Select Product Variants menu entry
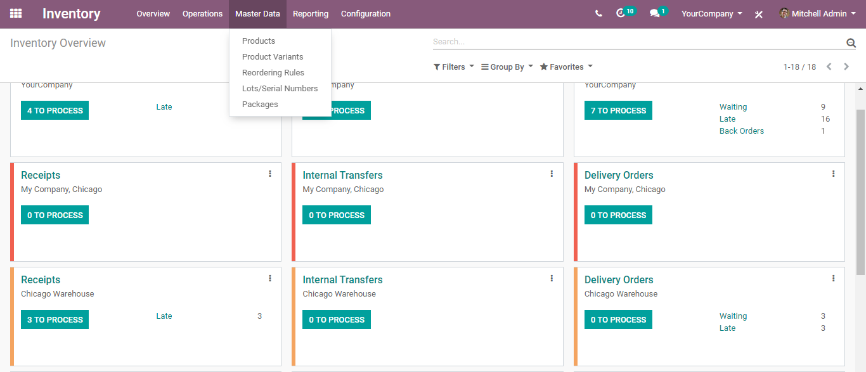Image resolution: width=866 pixels, height=372 pixels. point(280,56)
